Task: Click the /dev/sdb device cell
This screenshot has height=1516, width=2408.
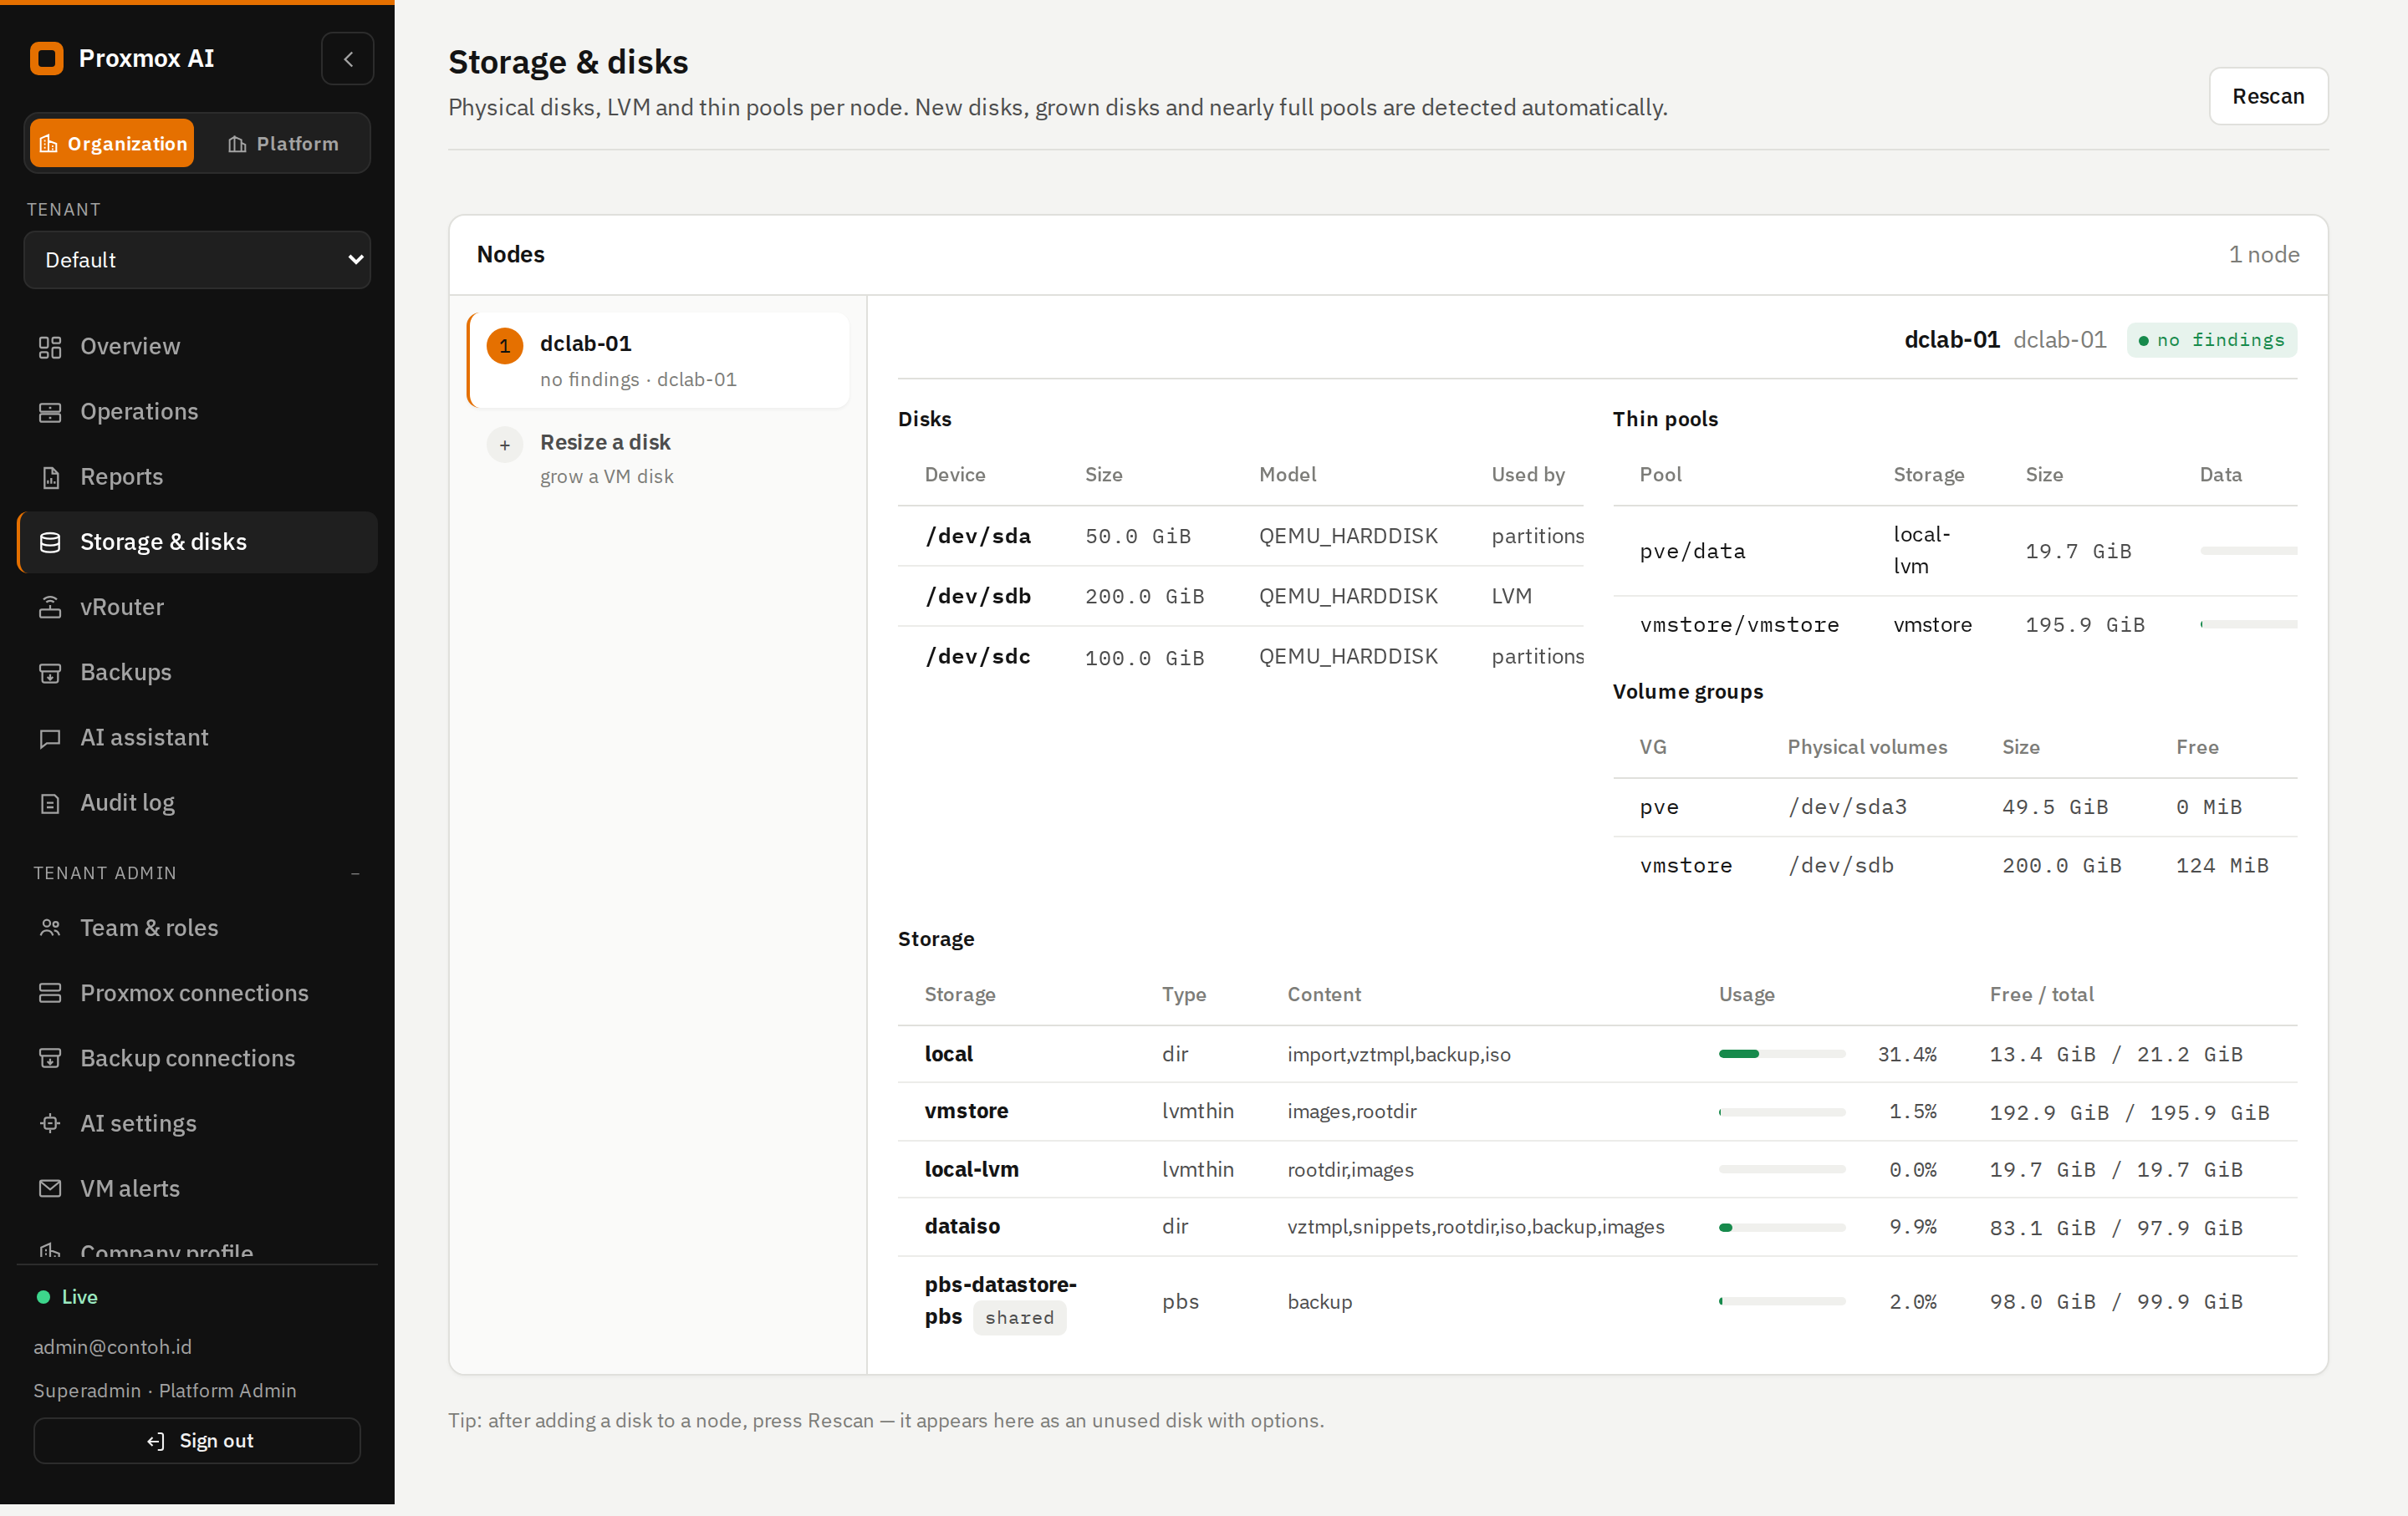Action: (x=978, y=596)
